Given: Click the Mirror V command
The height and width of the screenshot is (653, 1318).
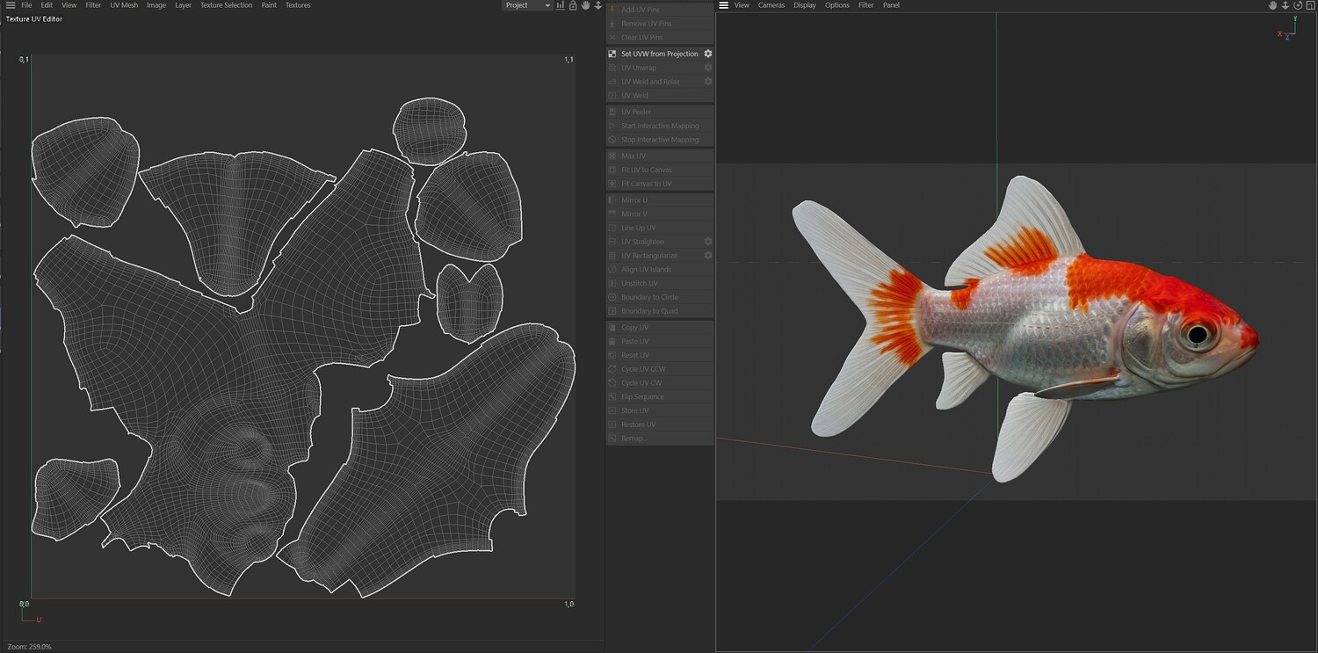Looking at the screenshot, I should coord(660,214).
